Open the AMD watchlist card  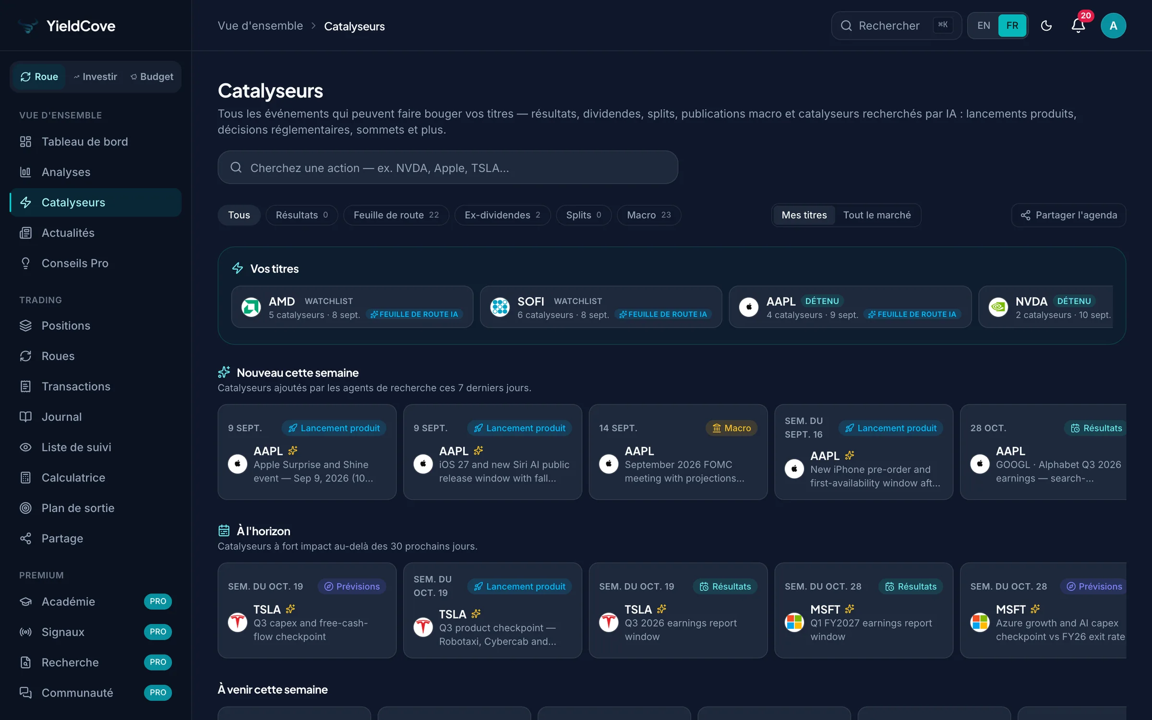[x=352, y=307]
